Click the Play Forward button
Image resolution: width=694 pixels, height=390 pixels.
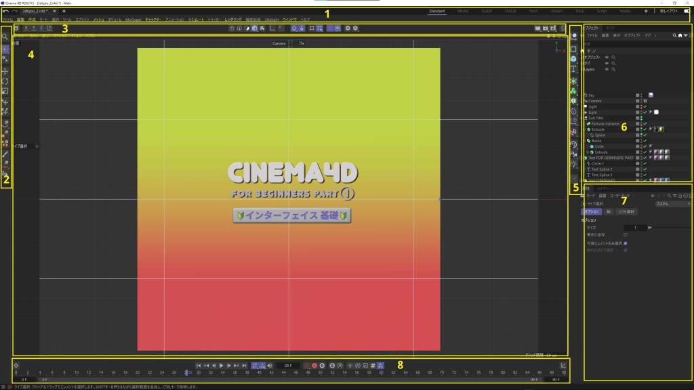coord(222,366)
